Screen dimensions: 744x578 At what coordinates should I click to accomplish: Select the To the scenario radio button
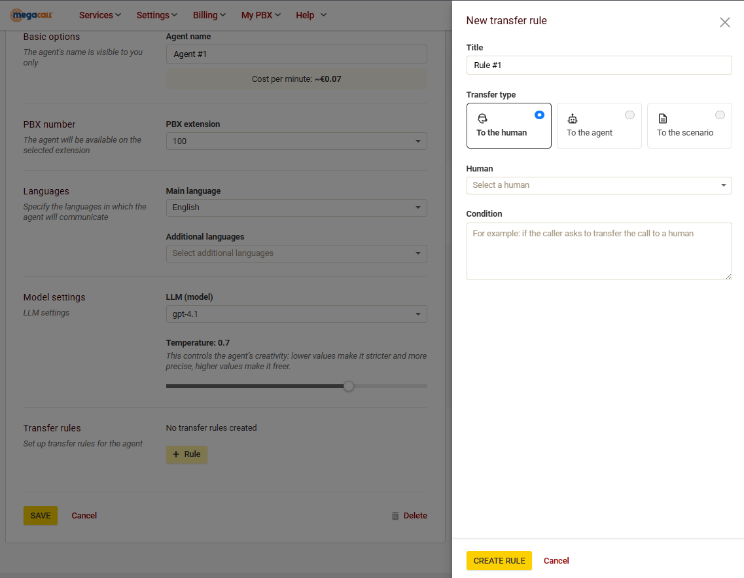pyautogui.click(x=720, y=115)
